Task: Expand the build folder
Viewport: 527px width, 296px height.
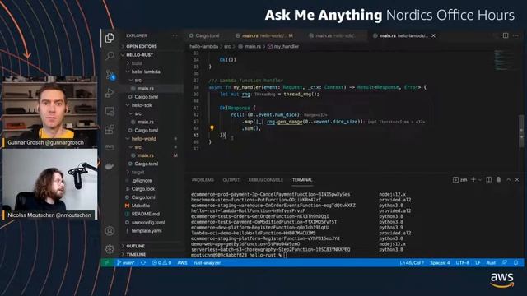Action: [x=137, y=63]
